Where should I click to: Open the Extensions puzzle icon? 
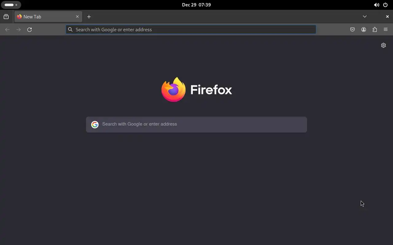(x=375, y=29)
